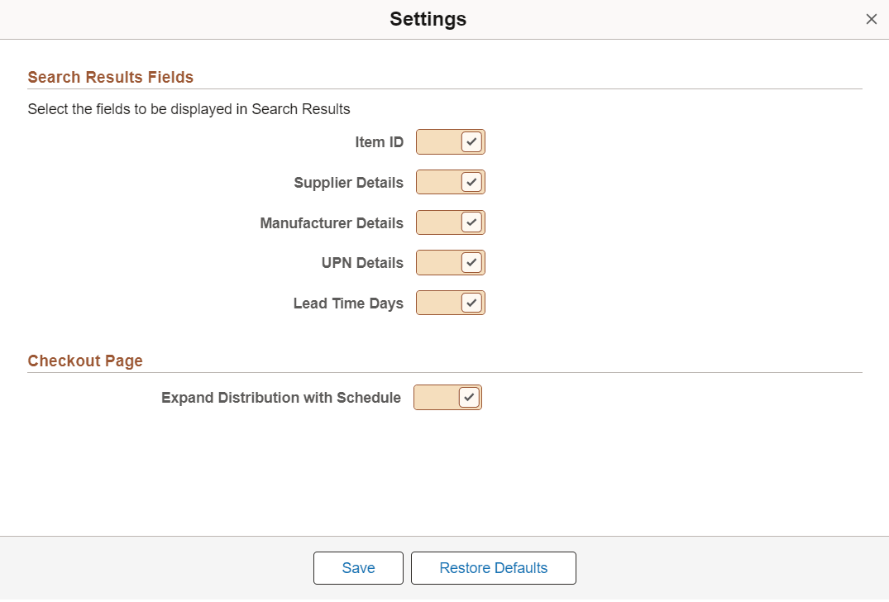Click the checkmark in Lead Time Days toggle
889x602 pixels.
tap(471, 303)
